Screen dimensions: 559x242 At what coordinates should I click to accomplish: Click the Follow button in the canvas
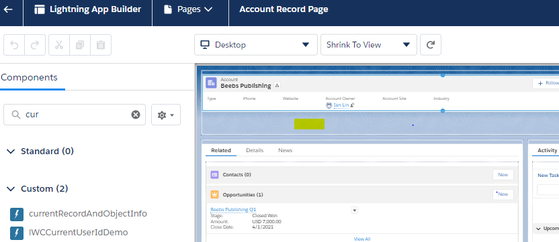coord(546,83)
